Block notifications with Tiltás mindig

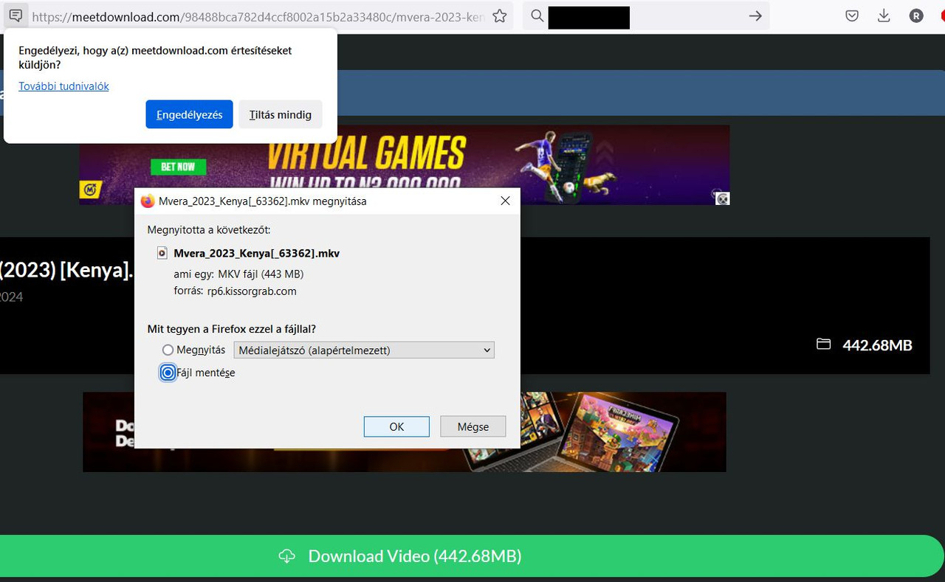281,114
